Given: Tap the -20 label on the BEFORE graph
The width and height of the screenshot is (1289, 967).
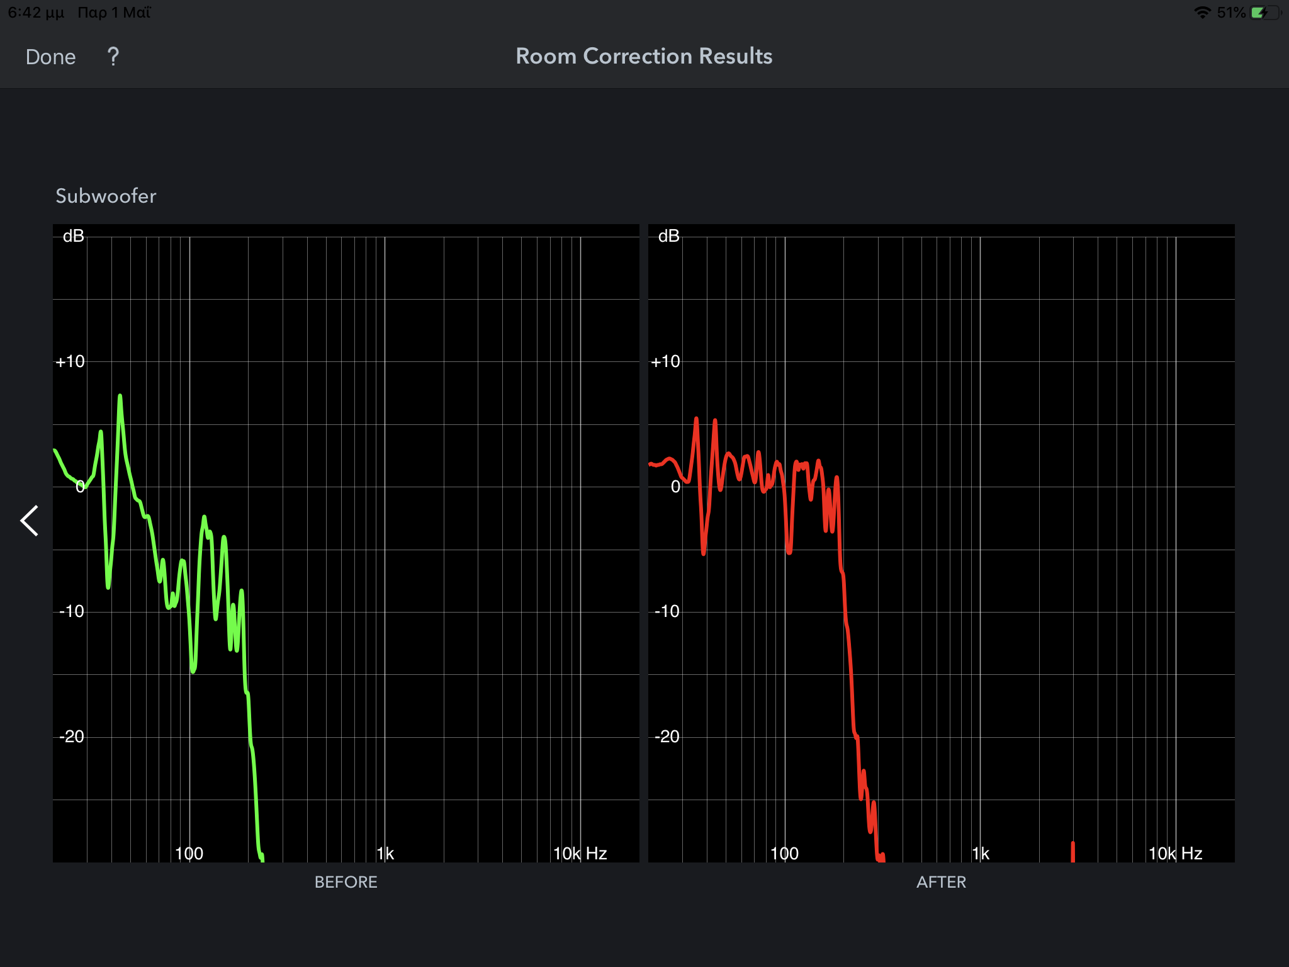Looking at the screenshot, I should pyautogui.click(x=71, y=737).
